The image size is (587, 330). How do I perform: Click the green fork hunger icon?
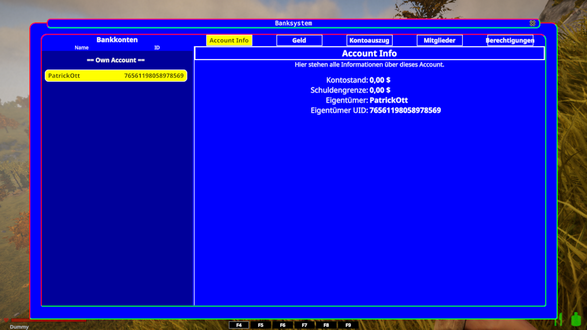point(560,319)
